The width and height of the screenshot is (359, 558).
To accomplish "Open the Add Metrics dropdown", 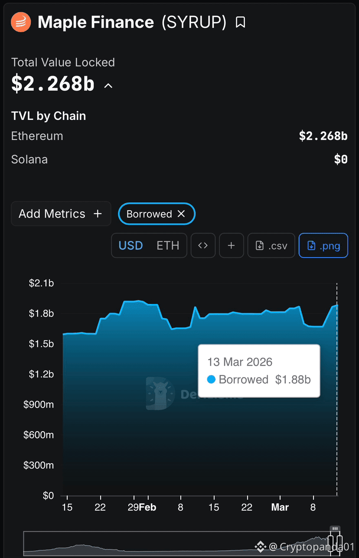I will [61, 214].
